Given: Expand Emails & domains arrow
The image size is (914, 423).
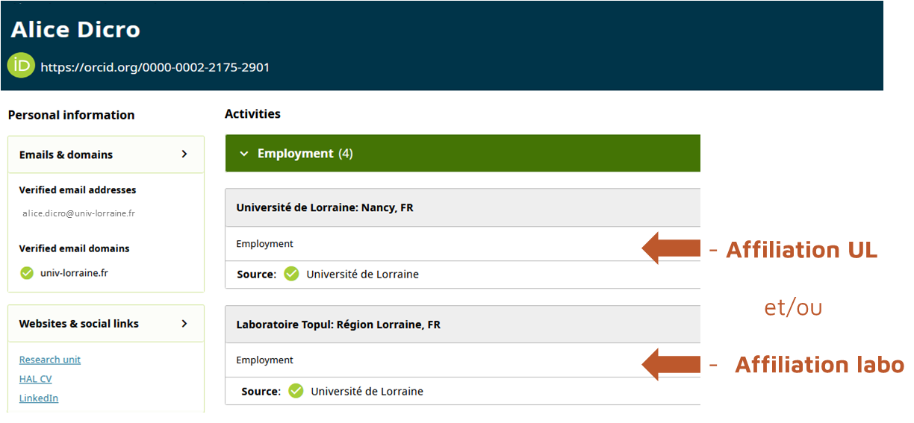Looking at the screenshot, I should click(184, 154).
